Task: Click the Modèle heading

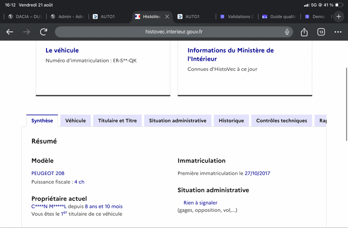Action: pyautogui.click(x=42, y=161)
